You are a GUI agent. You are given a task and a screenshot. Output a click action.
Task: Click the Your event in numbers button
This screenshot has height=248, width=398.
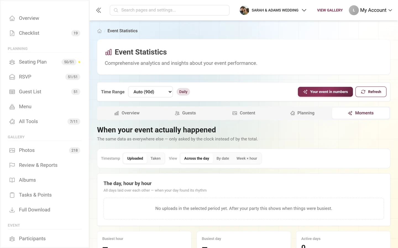325,92
